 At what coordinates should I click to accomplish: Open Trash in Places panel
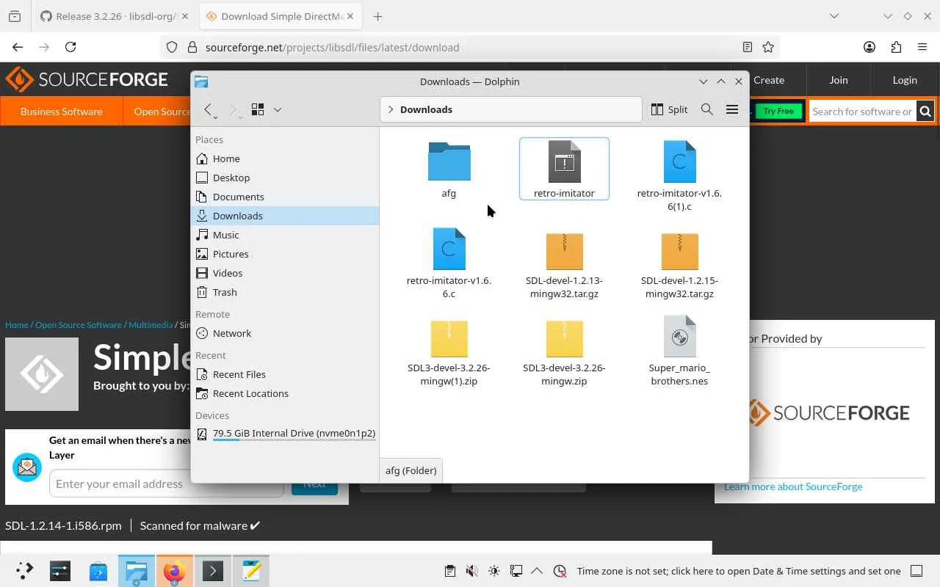286,292
